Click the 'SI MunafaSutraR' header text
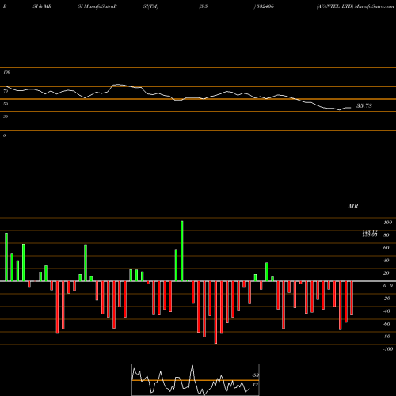396x396 pixels. [97, 6]
